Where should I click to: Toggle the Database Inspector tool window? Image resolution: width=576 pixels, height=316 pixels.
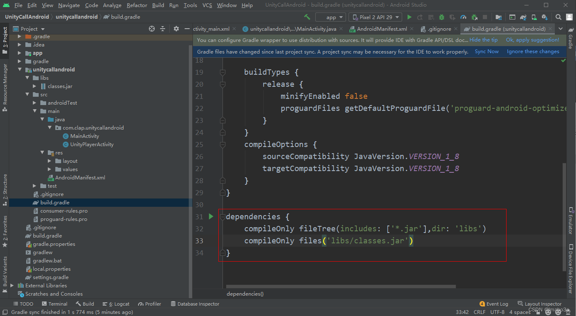[x=195, y=304]
